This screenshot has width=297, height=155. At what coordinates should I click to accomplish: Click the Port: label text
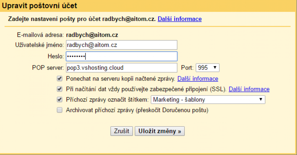point(187,68)
